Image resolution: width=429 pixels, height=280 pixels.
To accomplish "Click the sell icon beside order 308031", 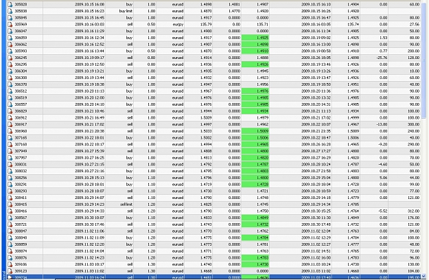I will click(x=10, y=165).
